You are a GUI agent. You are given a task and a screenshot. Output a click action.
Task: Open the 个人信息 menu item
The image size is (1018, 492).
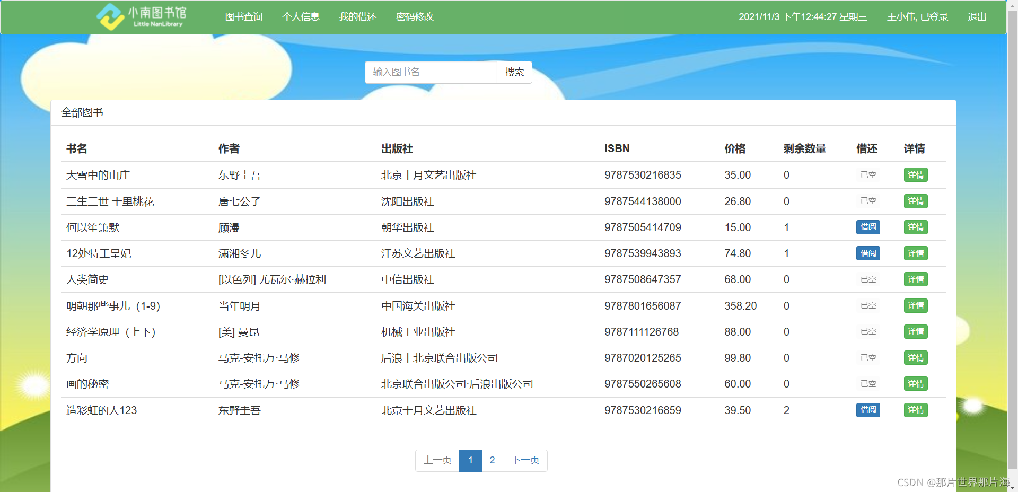coord(301,17)
